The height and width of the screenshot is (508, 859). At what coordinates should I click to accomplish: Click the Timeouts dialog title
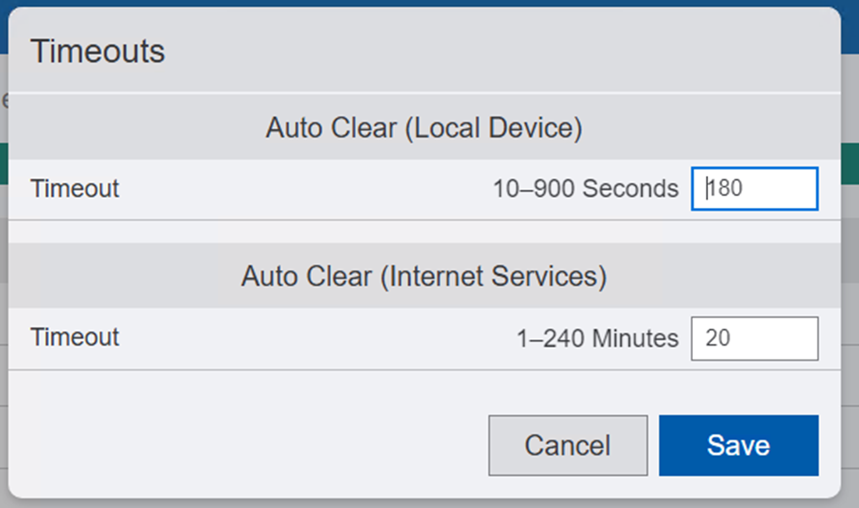click(98, 51)
